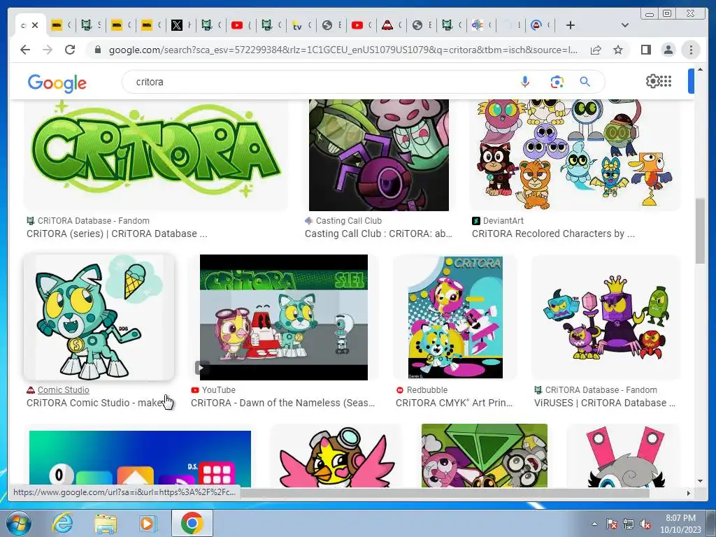Reload the current page

[70, 50]
